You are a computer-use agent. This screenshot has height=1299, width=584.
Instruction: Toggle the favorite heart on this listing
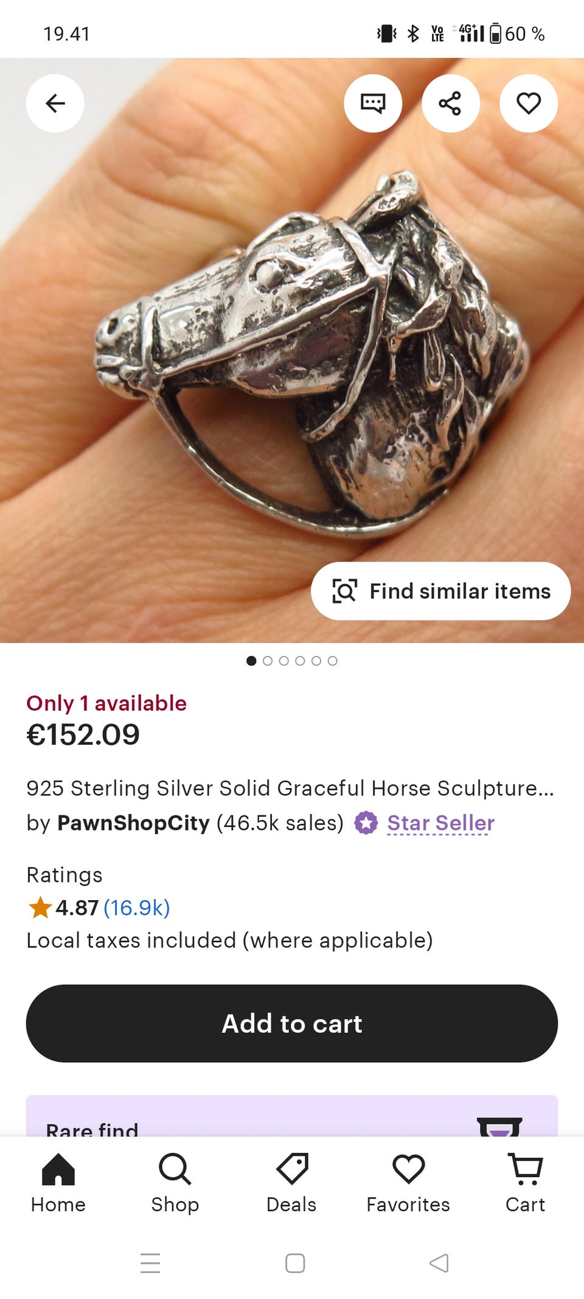pyautogui.click(x=528, y=104)
